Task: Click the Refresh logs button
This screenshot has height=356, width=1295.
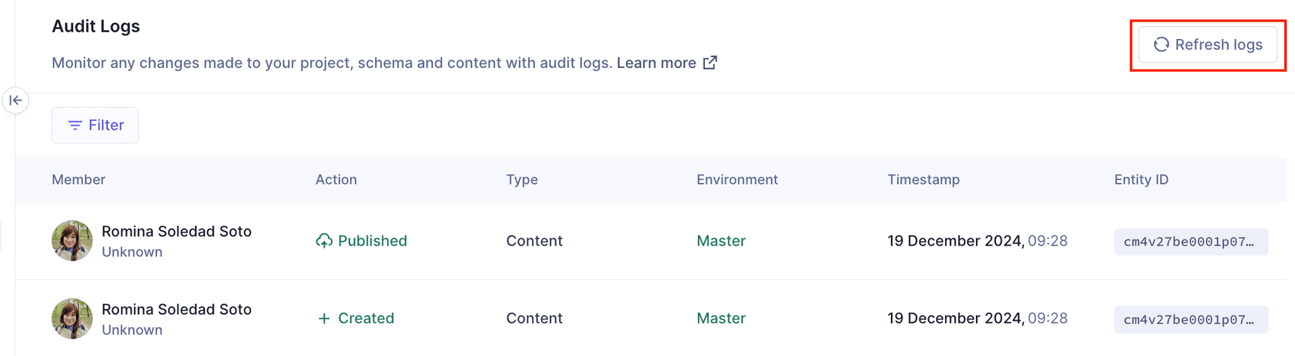Action: (x=1207, y=44)
